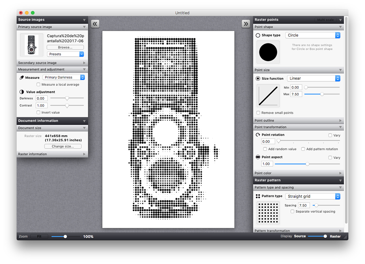Enable Remove small points
The height and width of the screenshot is (264, 365).
(258, 113)
